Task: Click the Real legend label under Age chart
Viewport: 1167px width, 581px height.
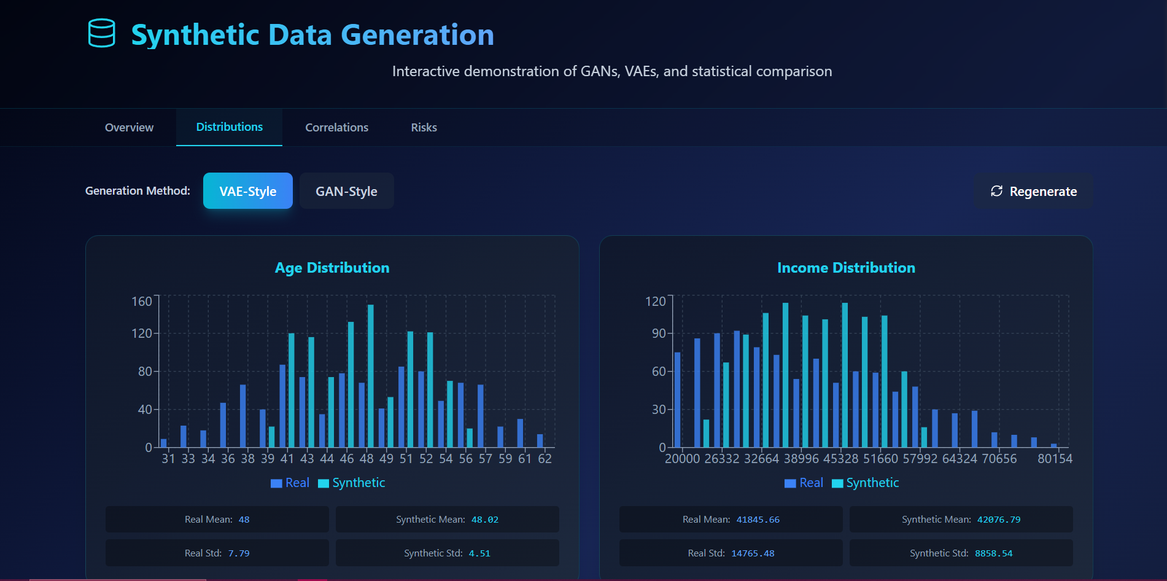Action: tap(297, 483)
